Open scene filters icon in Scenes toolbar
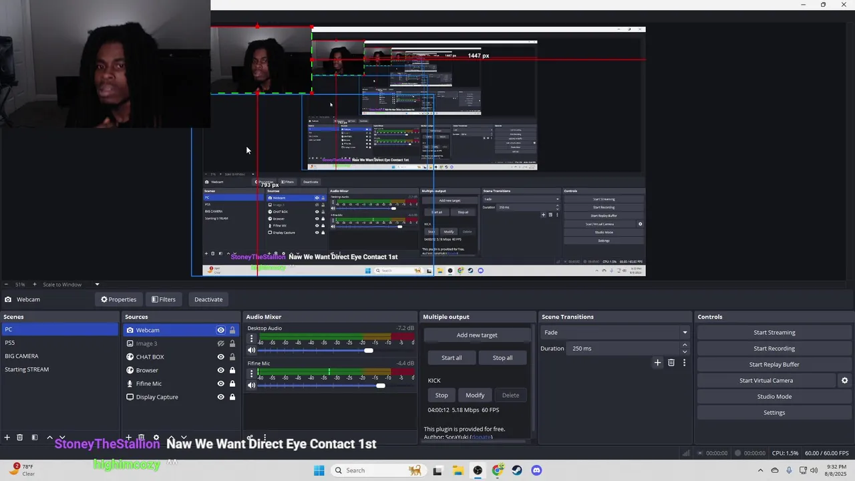This screenshot has width=855, height=481. coord(35,438)
